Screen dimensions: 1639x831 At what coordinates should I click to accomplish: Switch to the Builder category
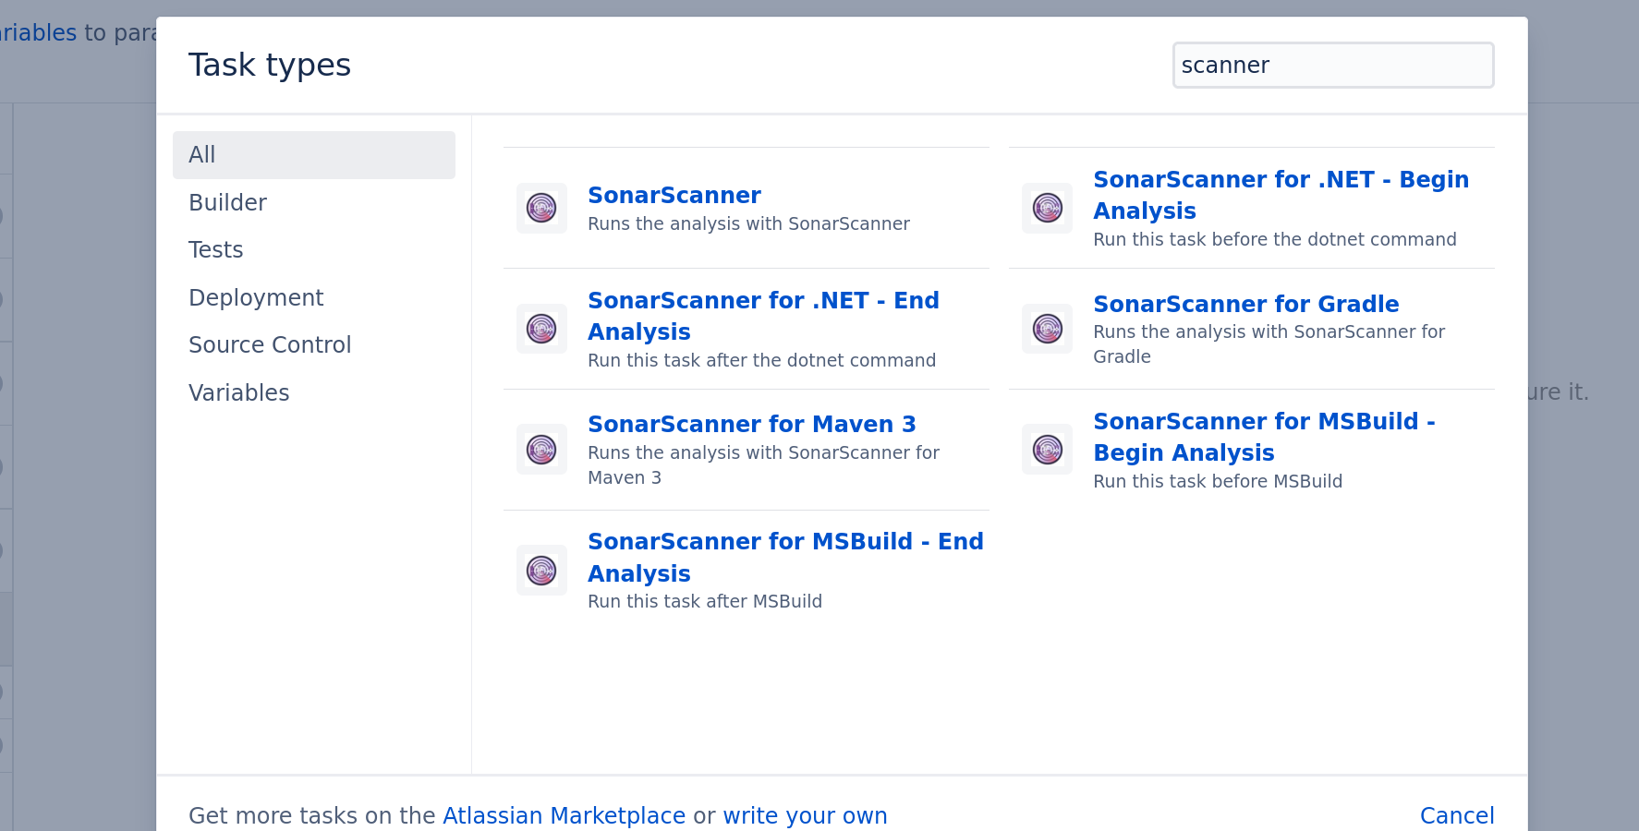(227, 202)
